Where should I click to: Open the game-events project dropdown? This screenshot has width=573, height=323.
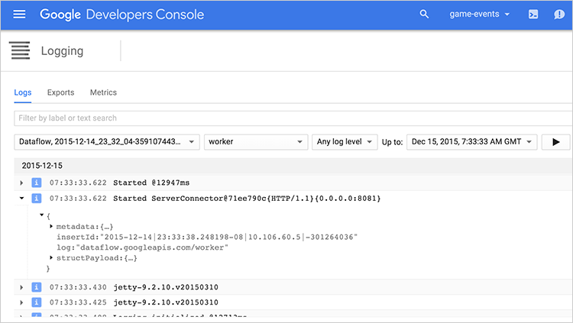coord(479,15)
